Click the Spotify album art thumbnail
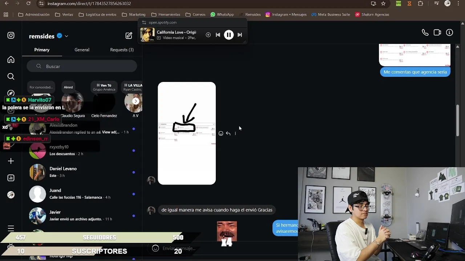 (x=147, y=35)
